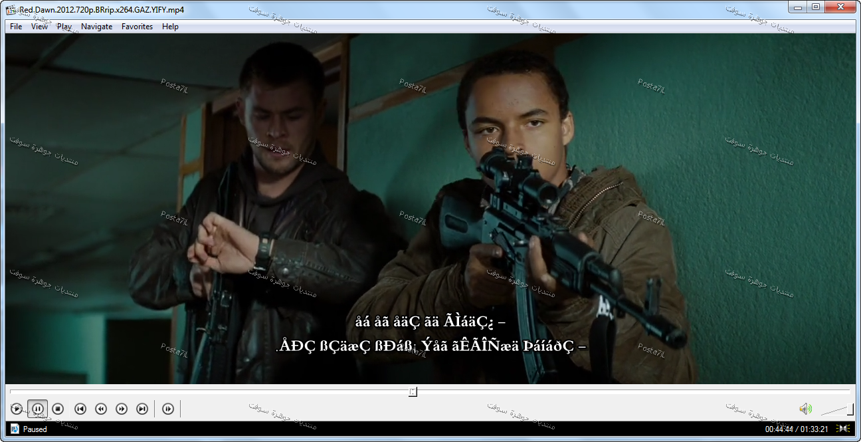Mute audio with the speaker icon
861x442 pixels.
(805, 409)
